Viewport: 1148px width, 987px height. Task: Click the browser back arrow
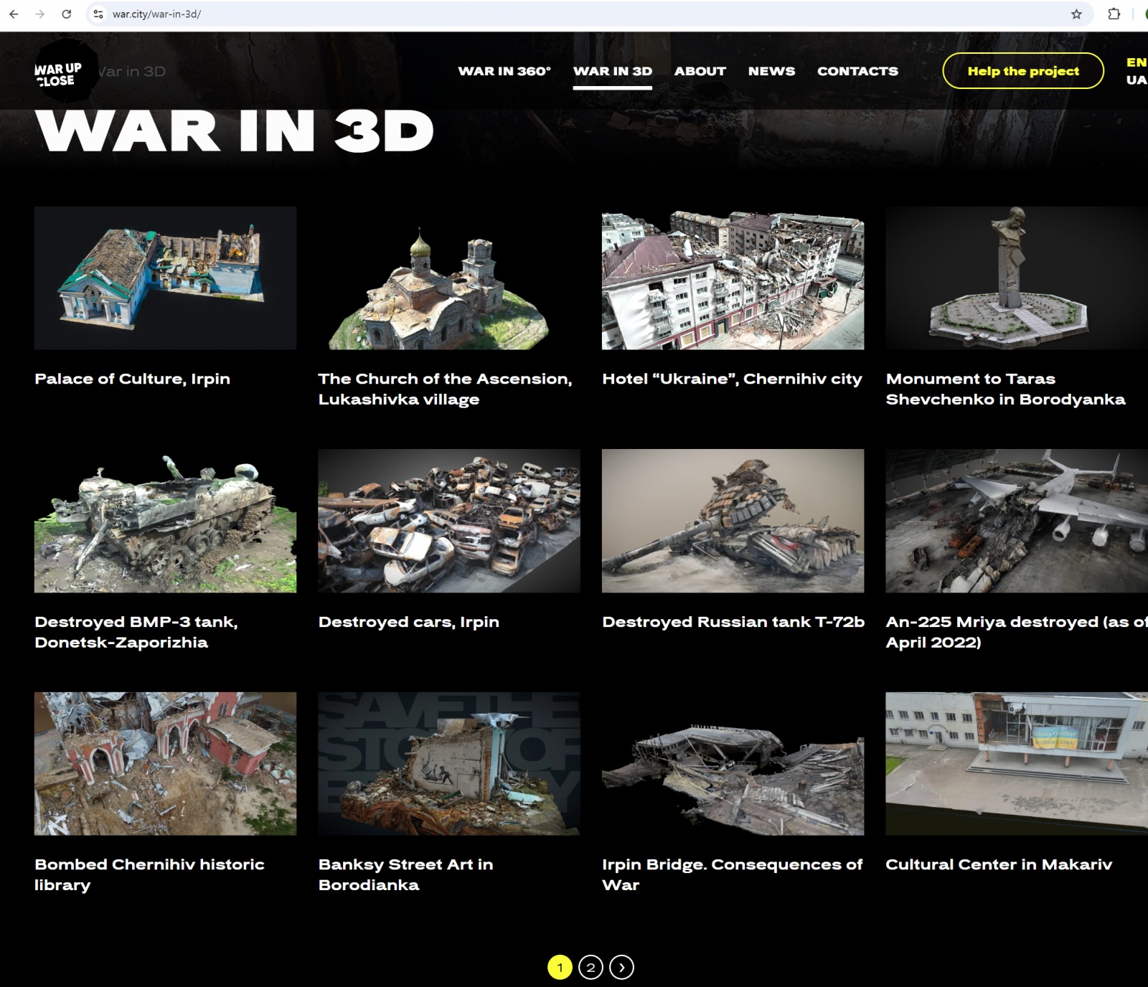14,14
